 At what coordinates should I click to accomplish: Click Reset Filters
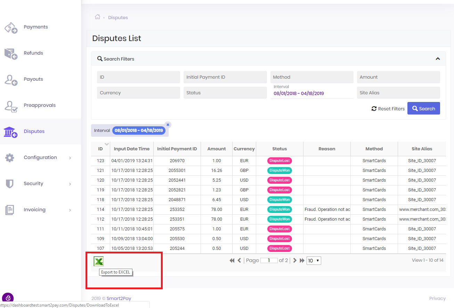[x=388, y=109]
